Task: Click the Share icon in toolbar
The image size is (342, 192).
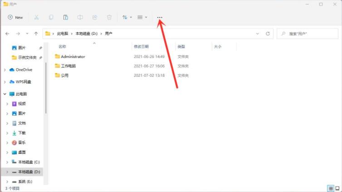Action: pyautogui.click(x=95, y=17)
